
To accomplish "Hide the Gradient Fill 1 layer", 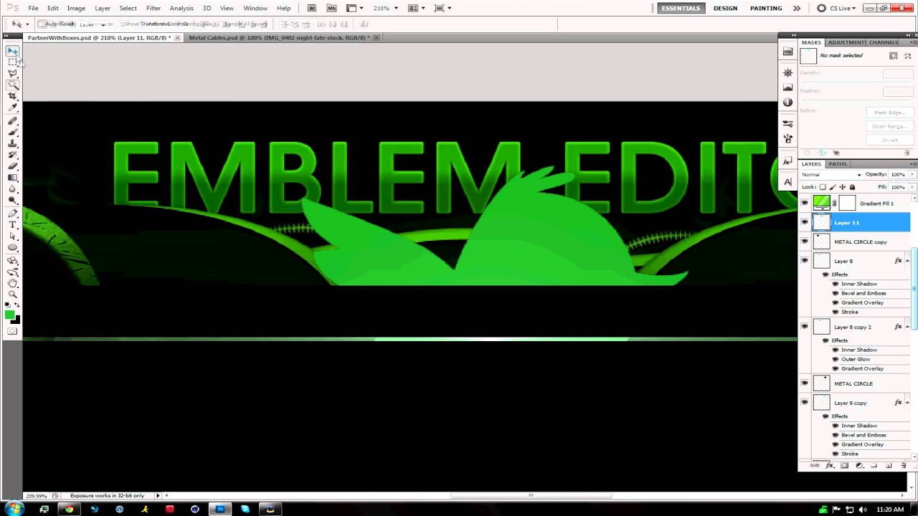I will point(804,204).
